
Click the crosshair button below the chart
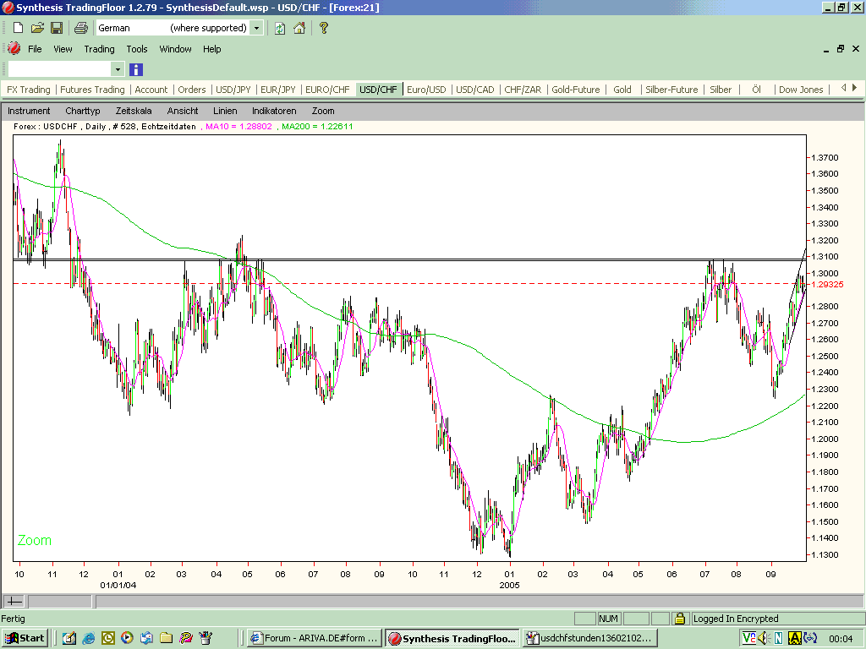14,601
